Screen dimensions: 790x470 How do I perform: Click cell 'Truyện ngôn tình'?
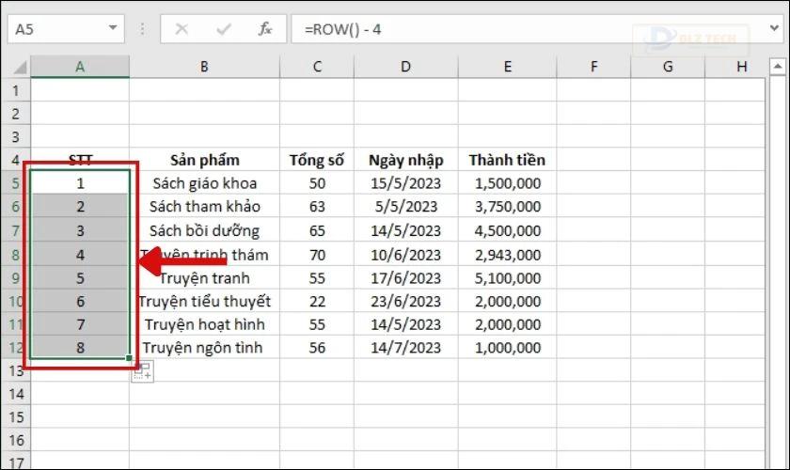pyautogui.click(x=205, y=347)
